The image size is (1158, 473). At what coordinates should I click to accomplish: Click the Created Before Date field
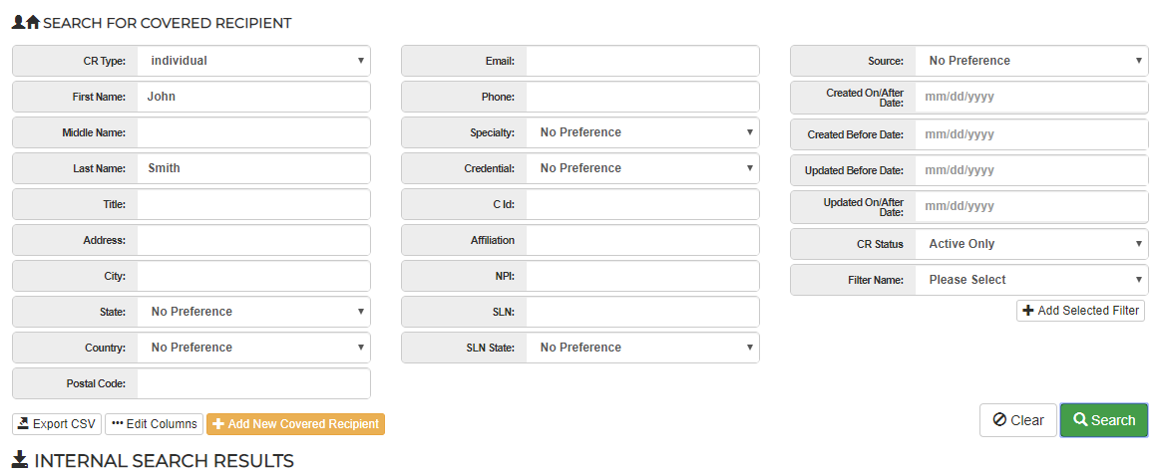tap(1031, 134)
